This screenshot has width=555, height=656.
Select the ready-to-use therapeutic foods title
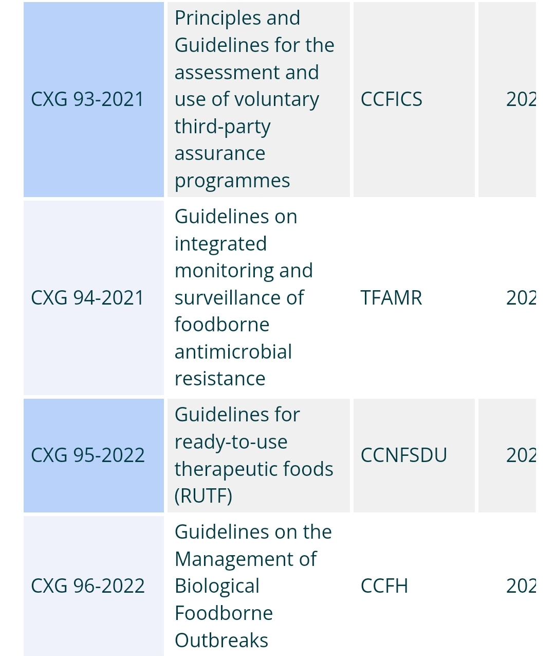point(254,455)
